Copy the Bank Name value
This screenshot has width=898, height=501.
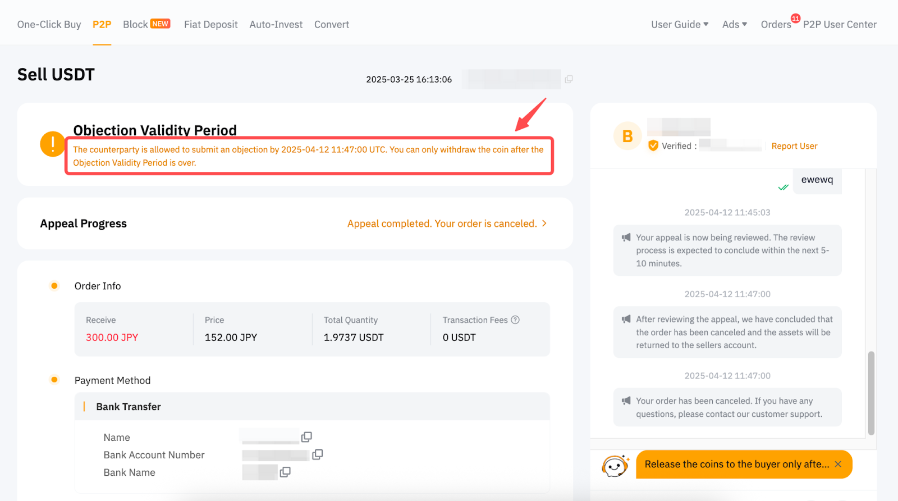(x=285, y=472)
